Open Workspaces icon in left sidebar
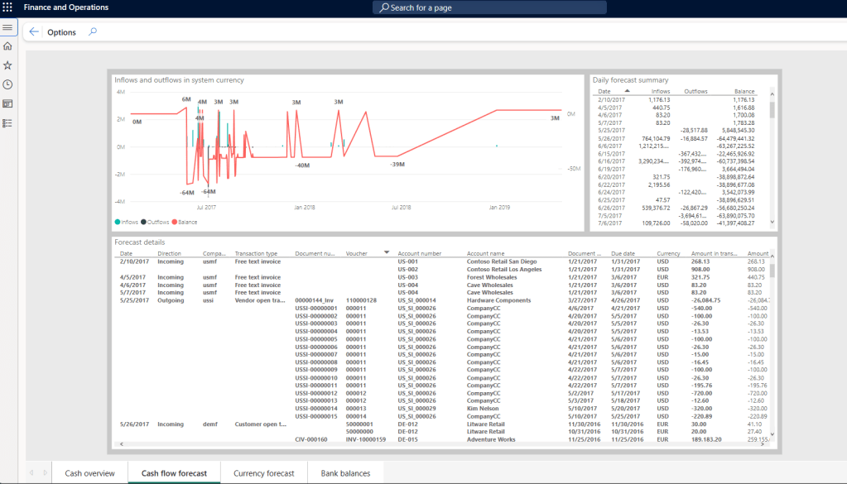The width and height of the screenshot is (847, 484). pyautogui.click(x=7, y=103)
